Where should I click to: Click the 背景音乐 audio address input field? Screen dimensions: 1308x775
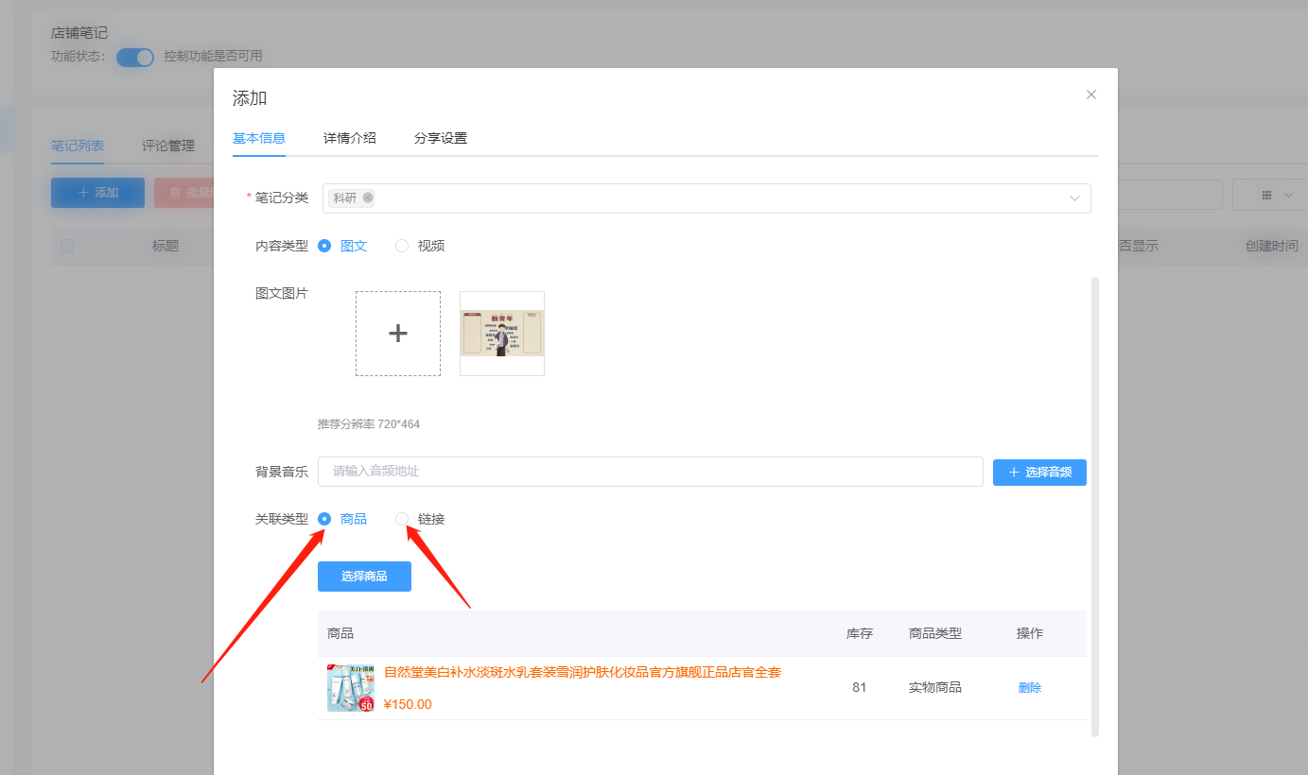coord(651,472)
